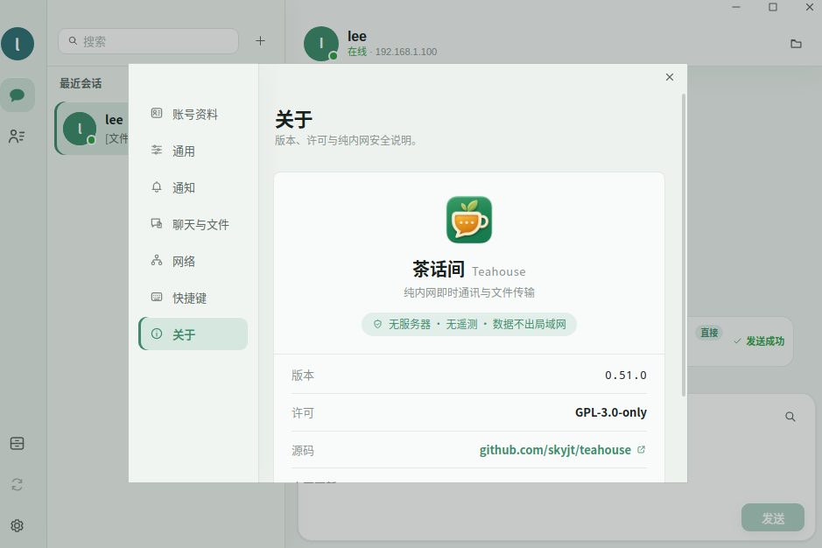Viewport: 822px width, 548px height.
Task: Click external link icon beside github URL
Action: [641, 449]
